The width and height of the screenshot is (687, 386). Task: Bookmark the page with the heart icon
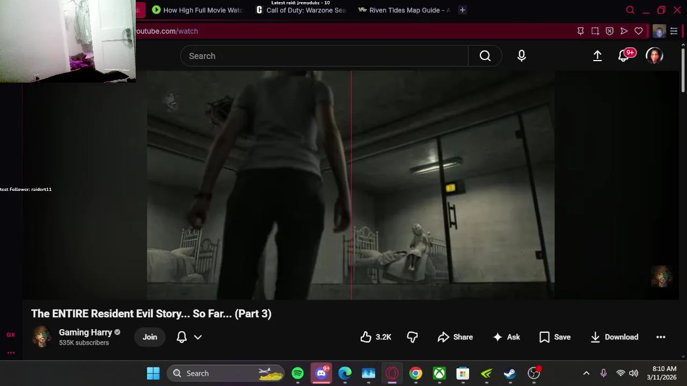click(639, 31)
